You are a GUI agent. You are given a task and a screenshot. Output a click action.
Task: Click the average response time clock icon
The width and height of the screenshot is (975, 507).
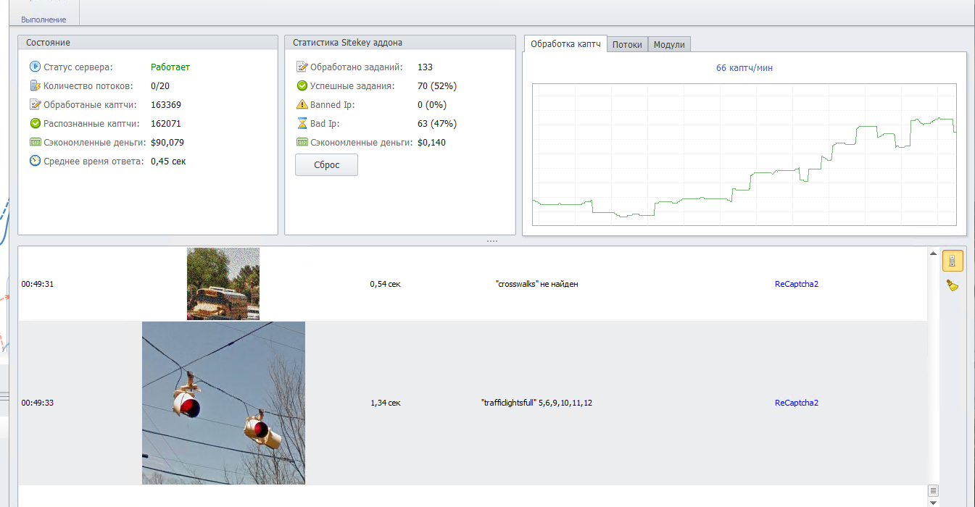(35, 161)
